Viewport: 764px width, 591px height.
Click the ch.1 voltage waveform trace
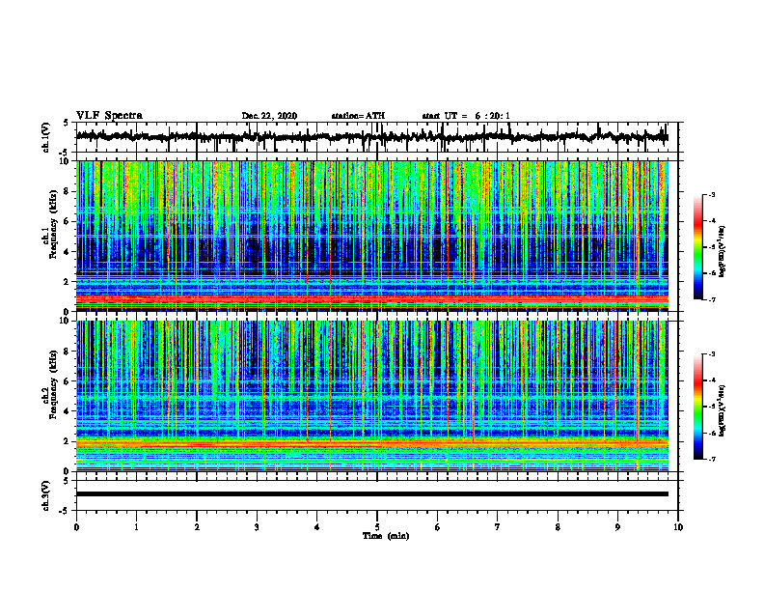click(371, 137)
